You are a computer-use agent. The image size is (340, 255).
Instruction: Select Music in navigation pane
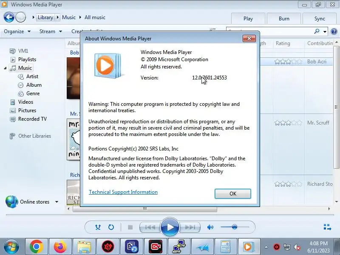pos(21,68)
